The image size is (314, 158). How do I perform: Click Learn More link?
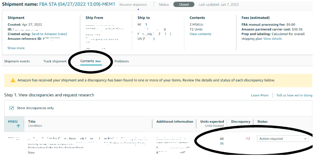coord(260,96)
